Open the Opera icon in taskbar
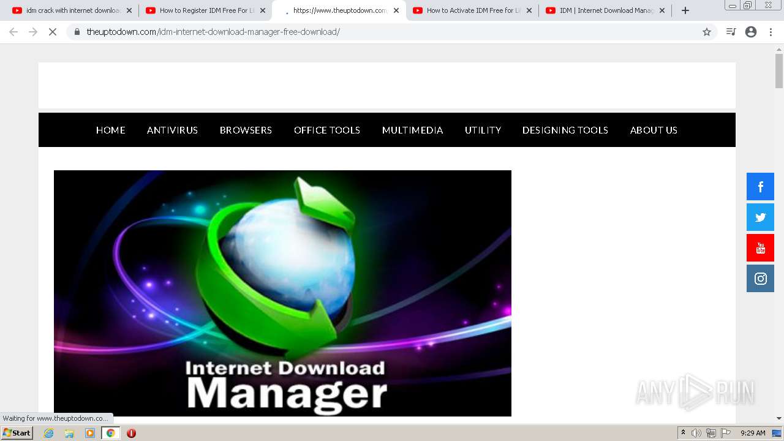 click(x=131, y=433)
